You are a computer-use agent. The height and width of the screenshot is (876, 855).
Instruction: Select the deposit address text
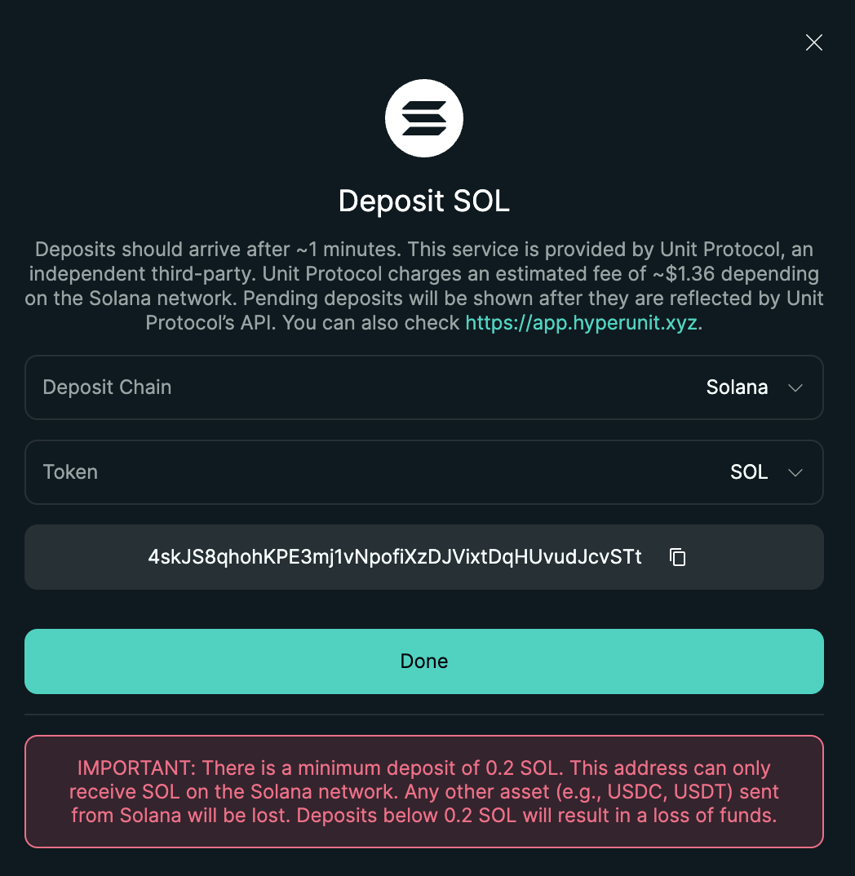[395, 557]
